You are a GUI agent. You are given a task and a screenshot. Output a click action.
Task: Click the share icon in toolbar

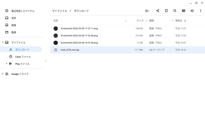158,11
